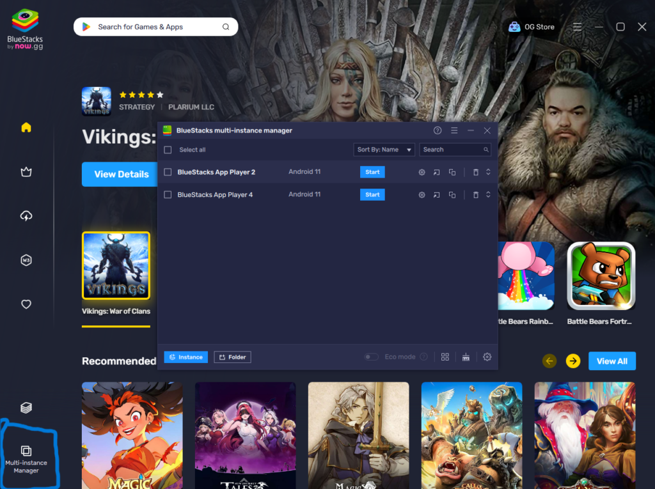Clone the BlueStacks App Player 2 instance

(452, 172)
